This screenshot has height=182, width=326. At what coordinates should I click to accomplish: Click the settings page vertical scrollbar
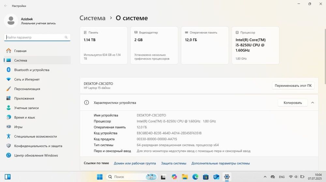click(325, 56)
